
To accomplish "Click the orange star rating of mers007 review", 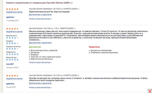I will (12, 28).
